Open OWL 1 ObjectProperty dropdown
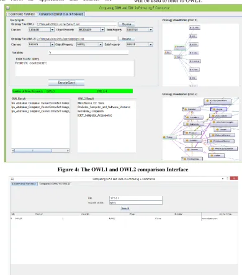242x275 pixels. [x=91, y=30]
